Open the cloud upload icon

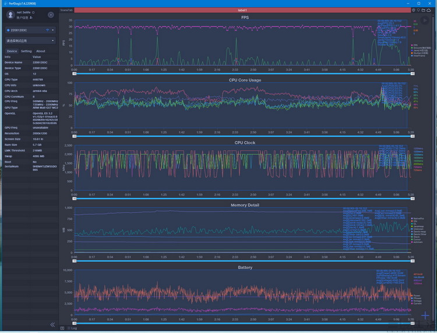429,10
